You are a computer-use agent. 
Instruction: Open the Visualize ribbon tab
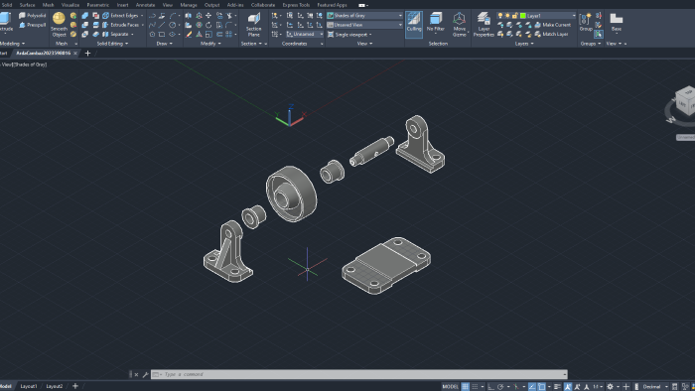click(70, 5)
